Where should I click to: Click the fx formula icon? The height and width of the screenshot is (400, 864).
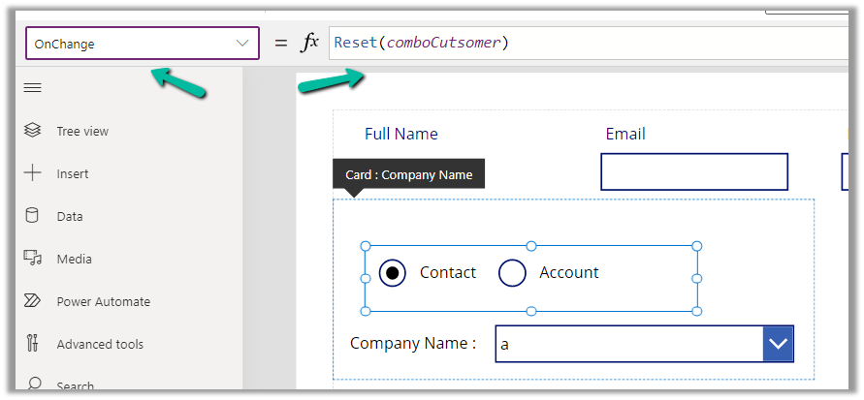[309, 44]
